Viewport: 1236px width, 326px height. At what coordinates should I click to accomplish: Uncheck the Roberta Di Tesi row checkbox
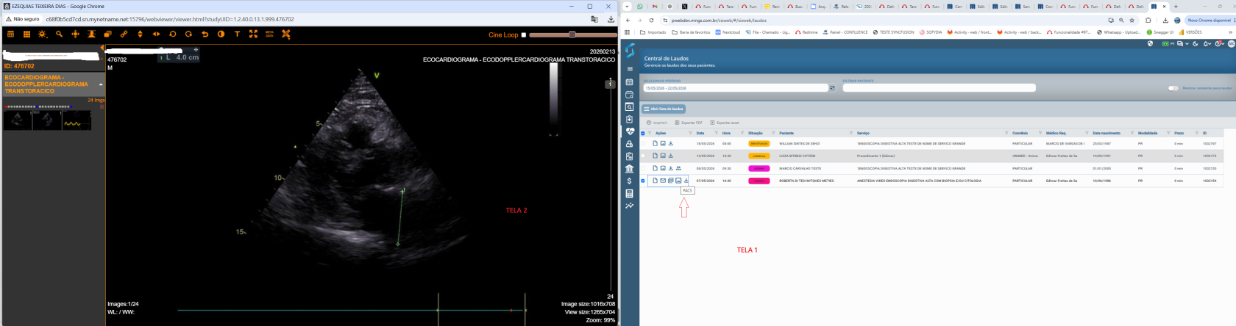pyautogui.click(x=643, y=181)
